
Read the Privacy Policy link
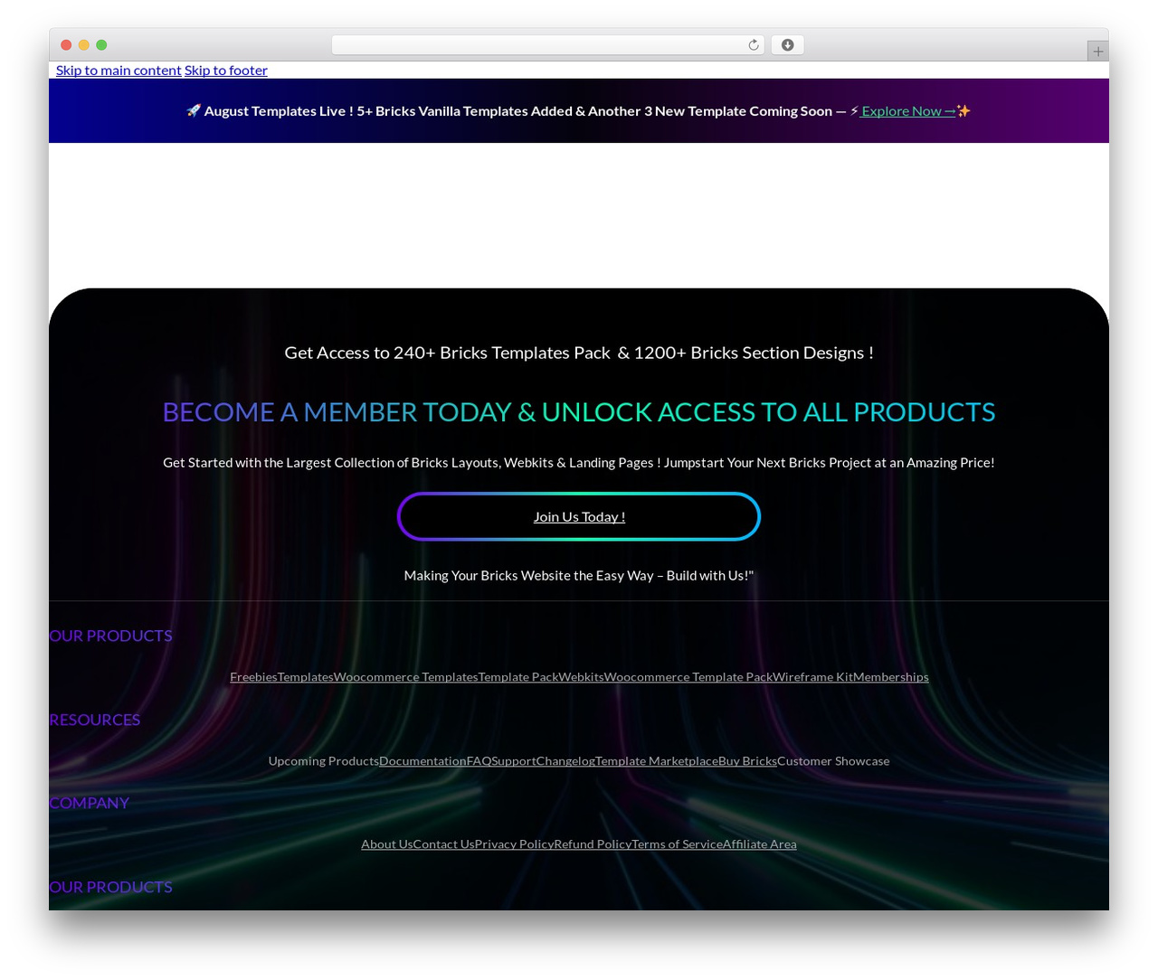(515, 844)
